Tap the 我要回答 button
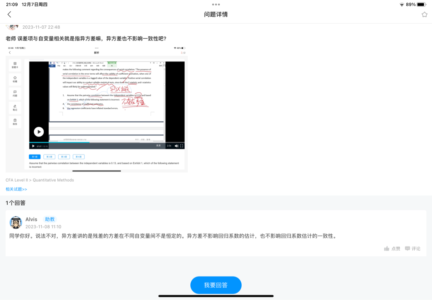 click(x=216, y=285)
